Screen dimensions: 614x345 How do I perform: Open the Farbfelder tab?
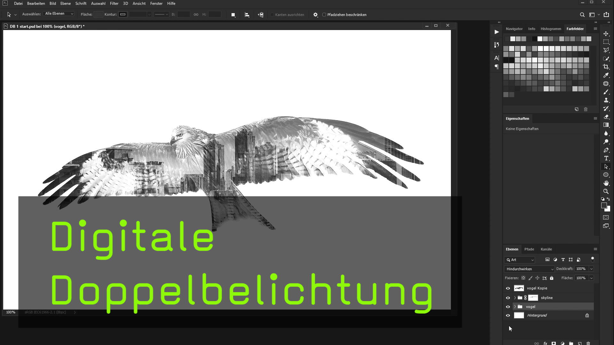(x=575, y=28)
